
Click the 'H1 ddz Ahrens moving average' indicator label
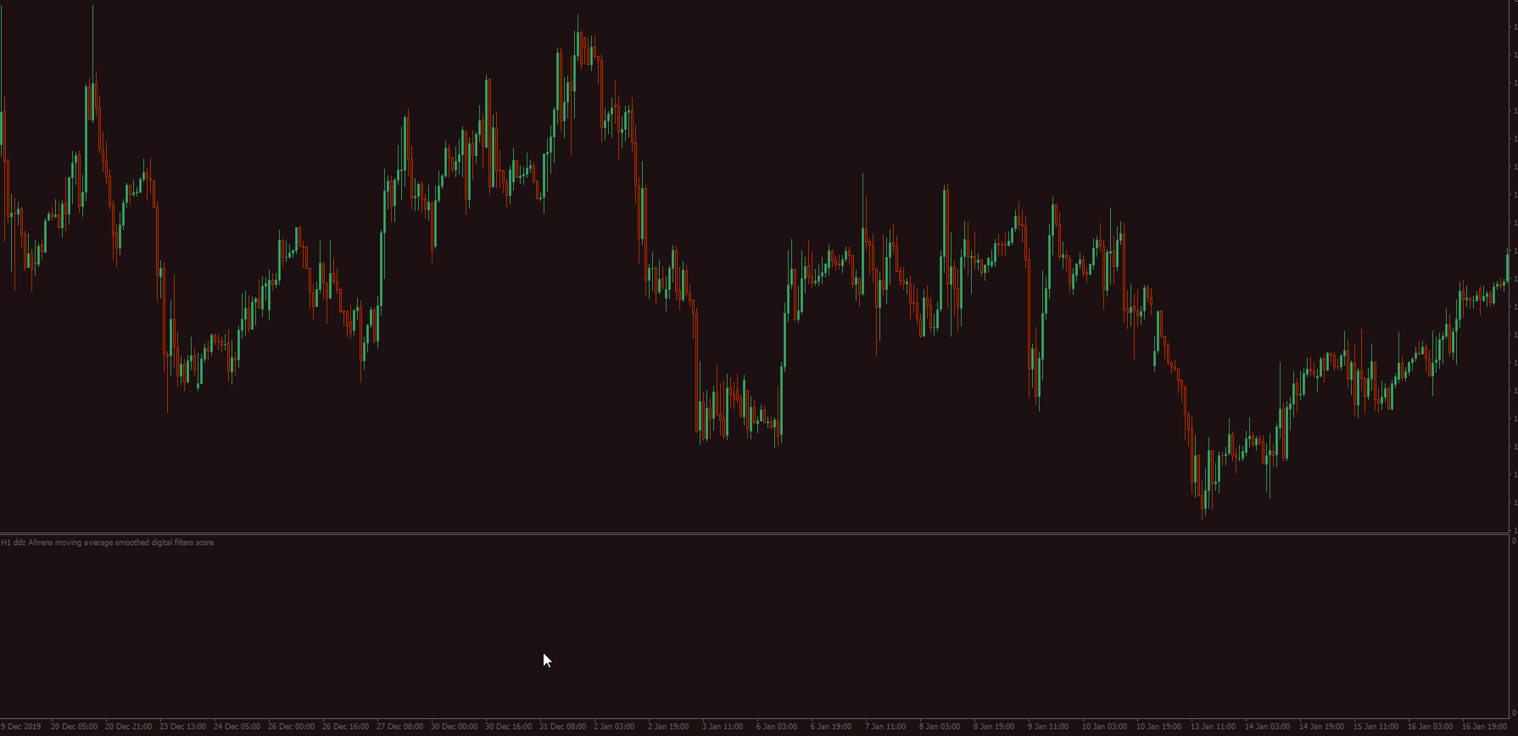(107, 543)
